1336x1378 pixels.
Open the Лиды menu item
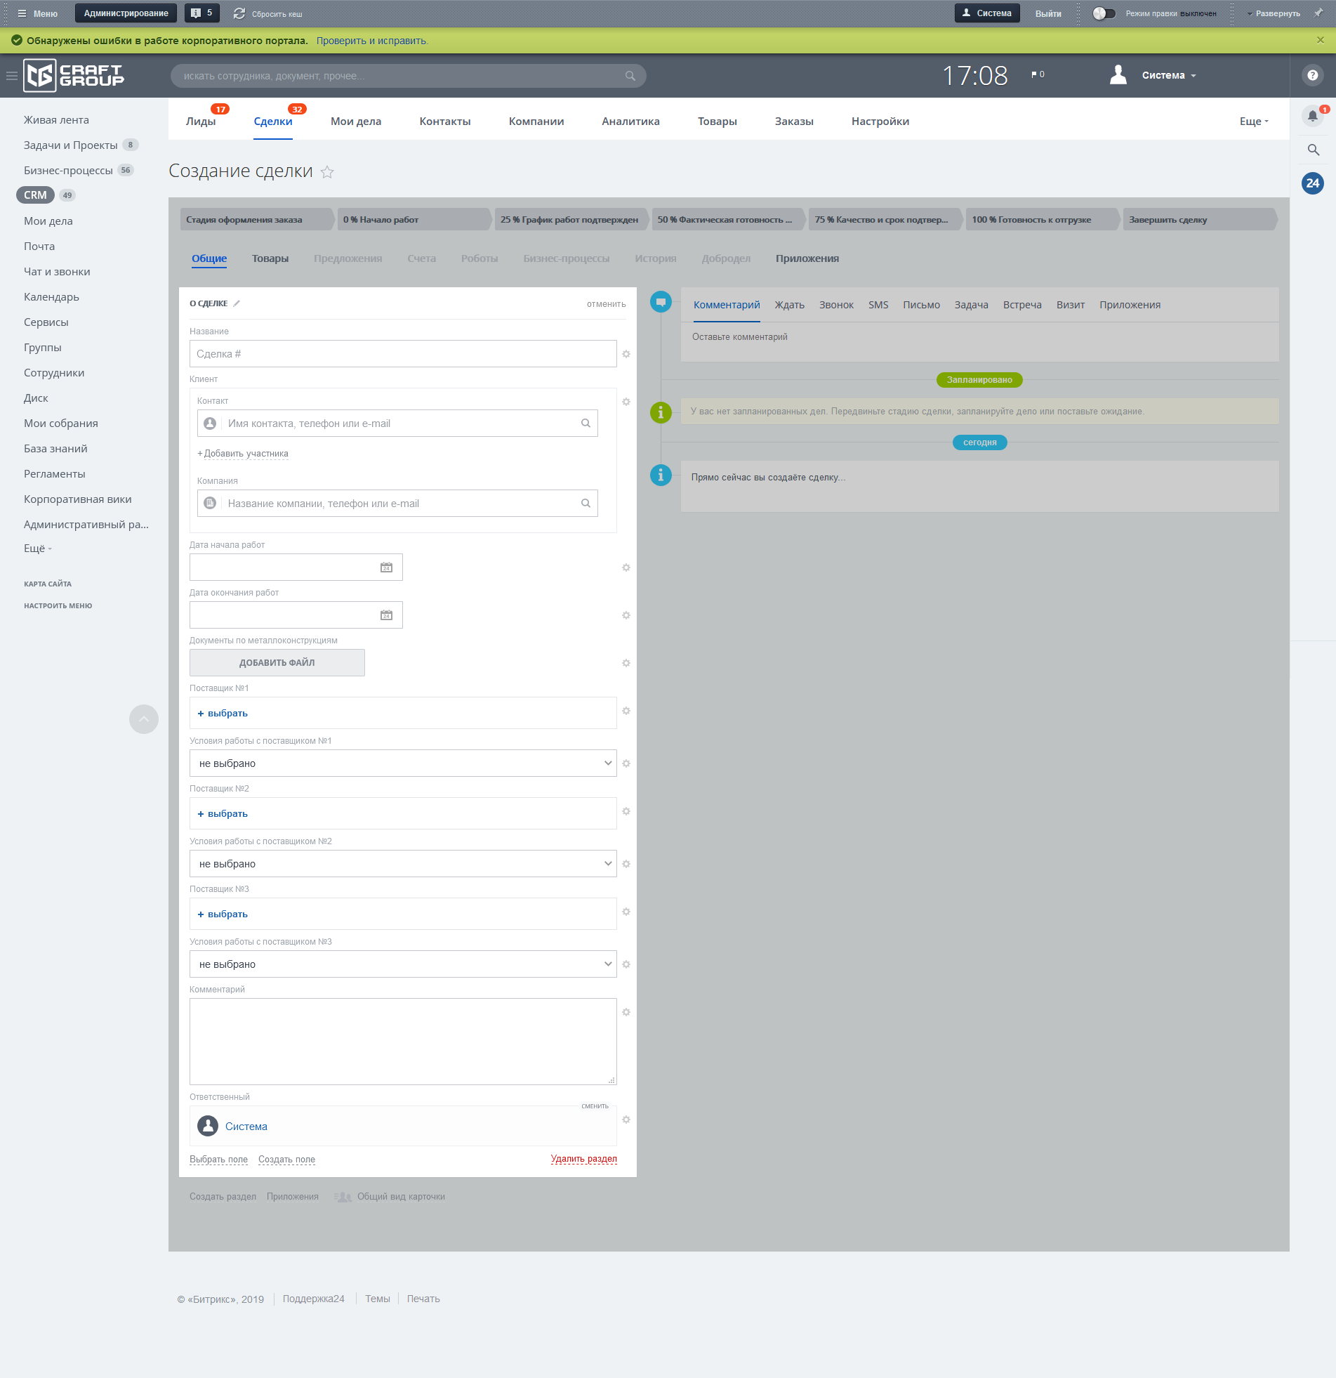[x=201, y=122]
